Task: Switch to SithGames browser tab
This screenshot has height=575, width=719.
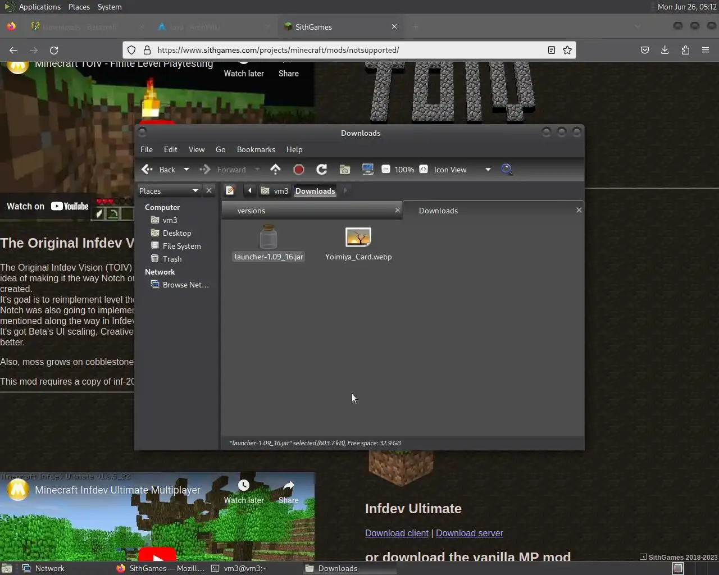Action: (x=341, y=27)
